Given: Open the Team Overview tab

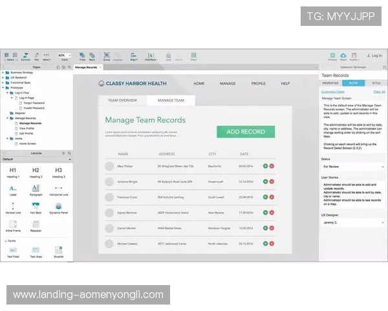Looking at the screenshot, I should pyautogui.click(x=122, y=100).
